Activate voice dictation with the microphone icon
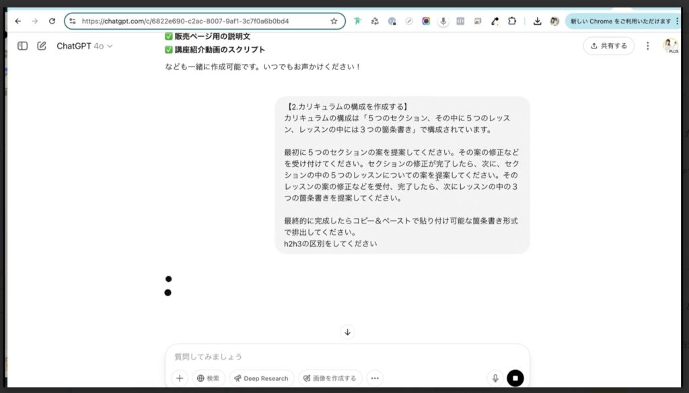The image size is (689, 393). click(x=495, y=378)
